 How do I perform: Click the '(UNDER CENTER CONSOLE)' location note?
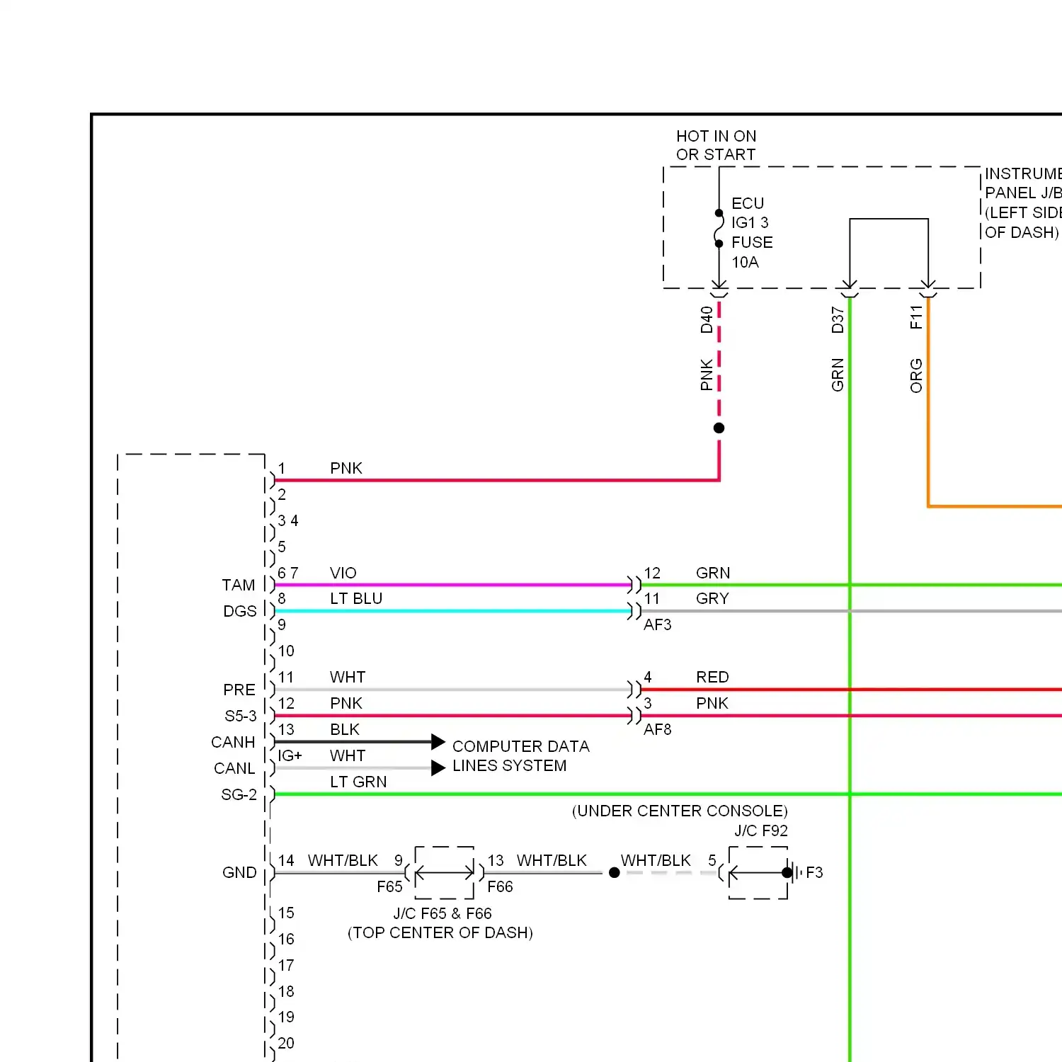(x=680, y=811)
